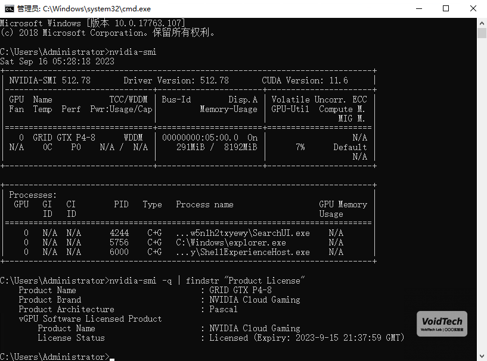487x361 pixels.
Task: Minimize the cmd.exe window
Action: click(419, 8)
